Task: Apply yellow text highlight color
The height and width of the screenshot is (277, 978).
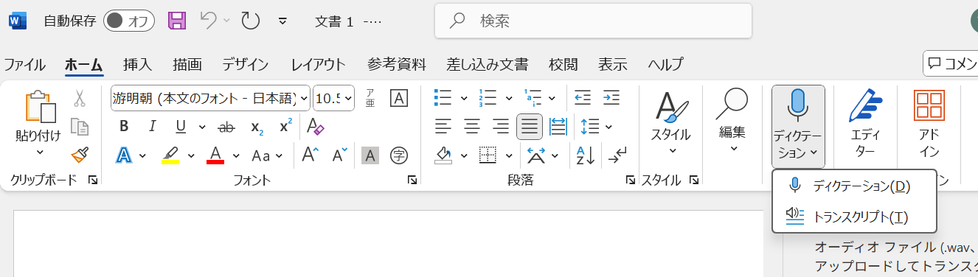Action: tap(171, 155)
